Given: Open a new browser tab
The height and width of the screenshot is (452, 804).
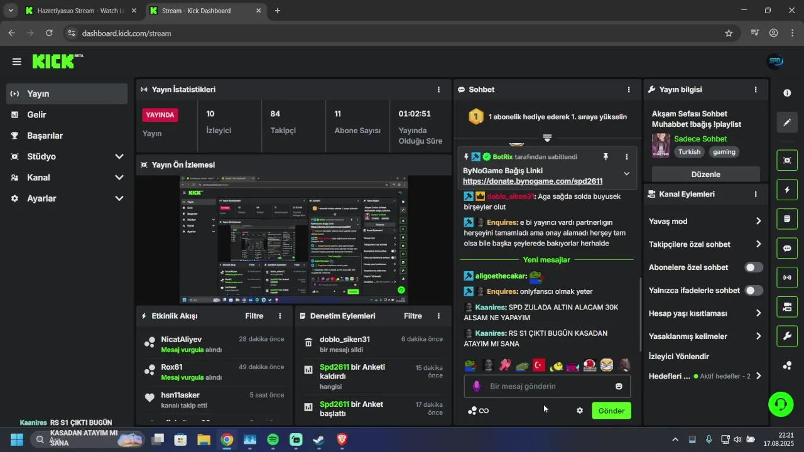Looking at the screenshot, I should tap(278, 11).
